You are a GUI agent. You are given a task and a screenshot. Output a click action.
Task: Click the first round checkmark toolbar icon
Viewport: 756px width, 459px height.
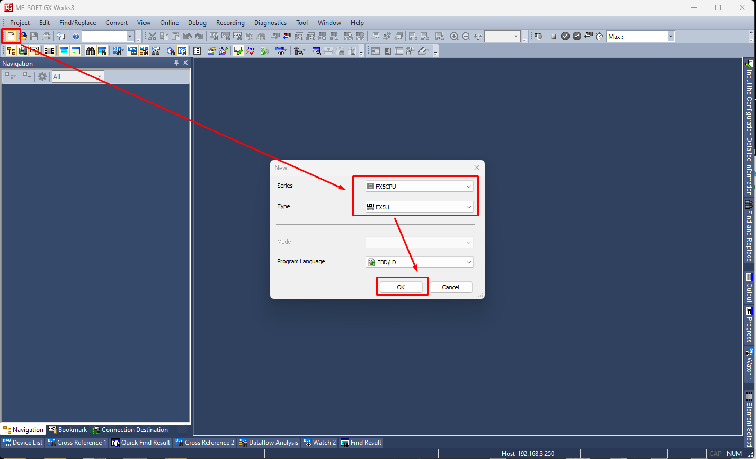(565, 37)
